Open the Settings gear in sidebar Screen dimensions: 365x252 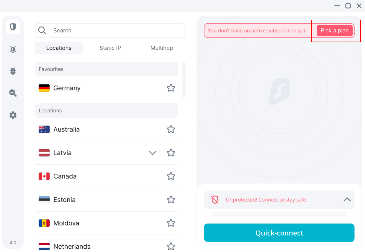tap(13, 115)
